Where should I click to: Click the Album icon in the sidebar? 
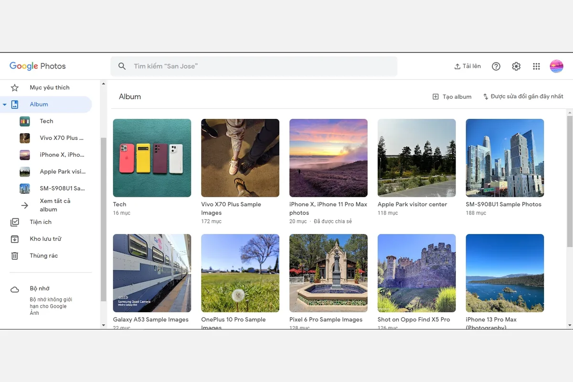15,104
